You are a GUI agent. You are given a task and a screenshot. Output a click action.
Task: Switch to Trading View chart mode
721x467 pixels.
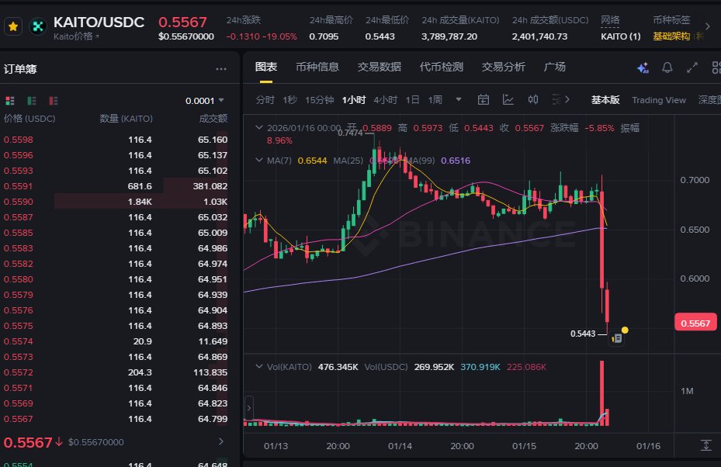[658, 100]
